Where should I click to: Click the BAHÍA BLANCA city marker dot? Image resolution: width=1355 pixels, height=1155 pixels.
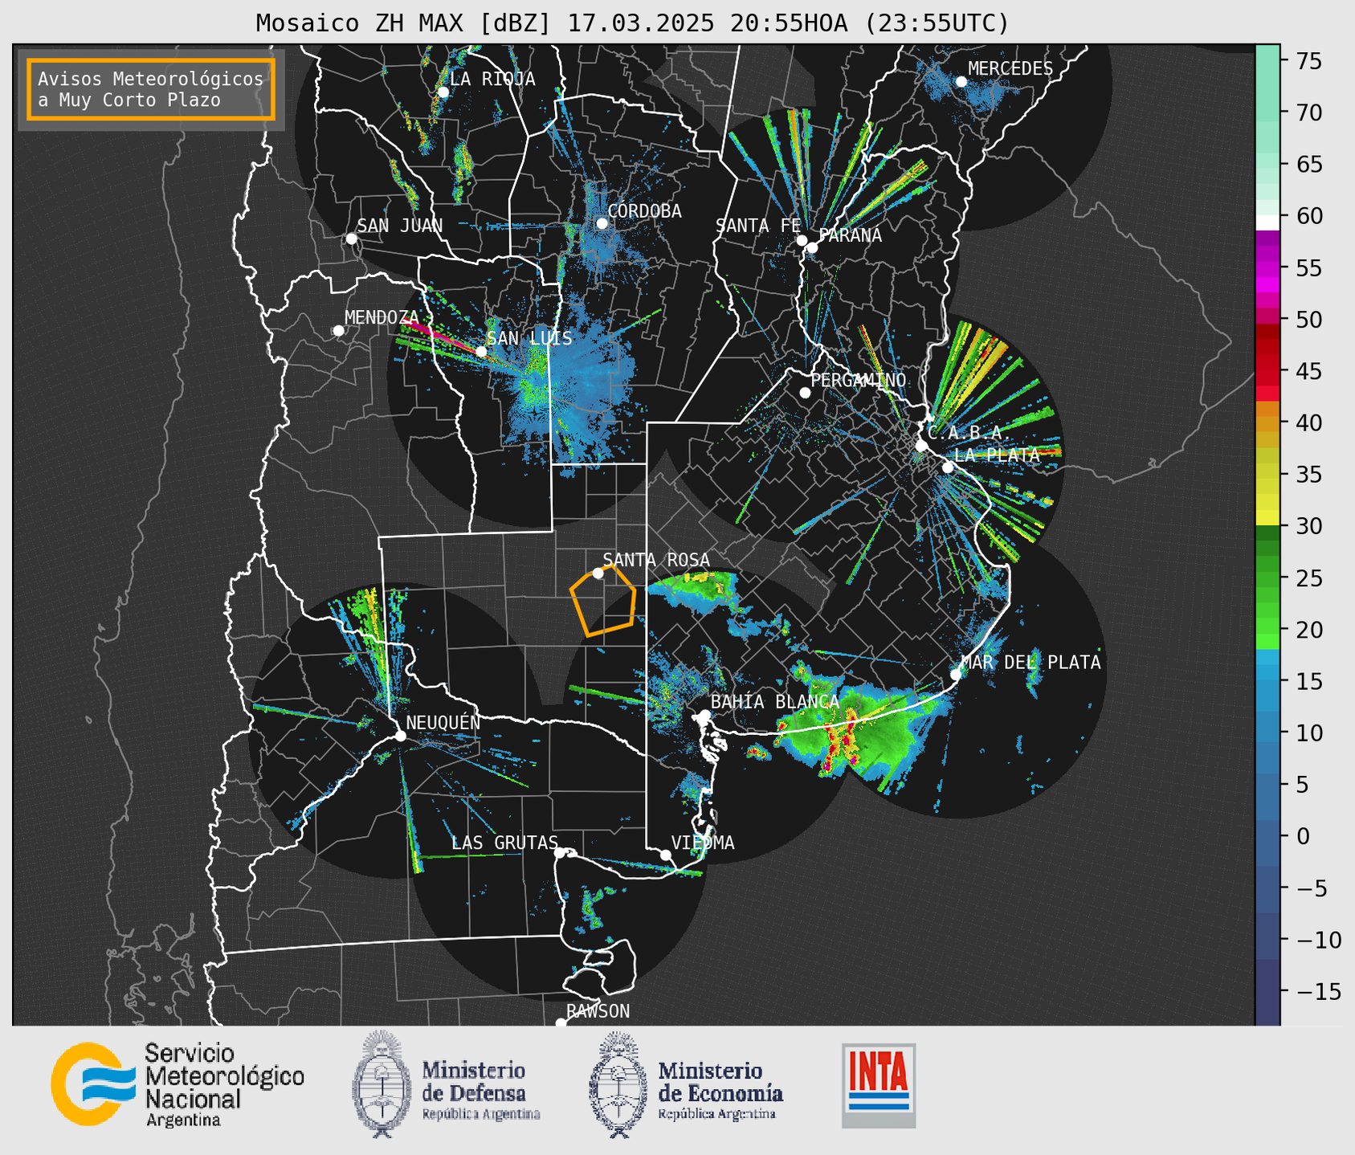point(704,715)
